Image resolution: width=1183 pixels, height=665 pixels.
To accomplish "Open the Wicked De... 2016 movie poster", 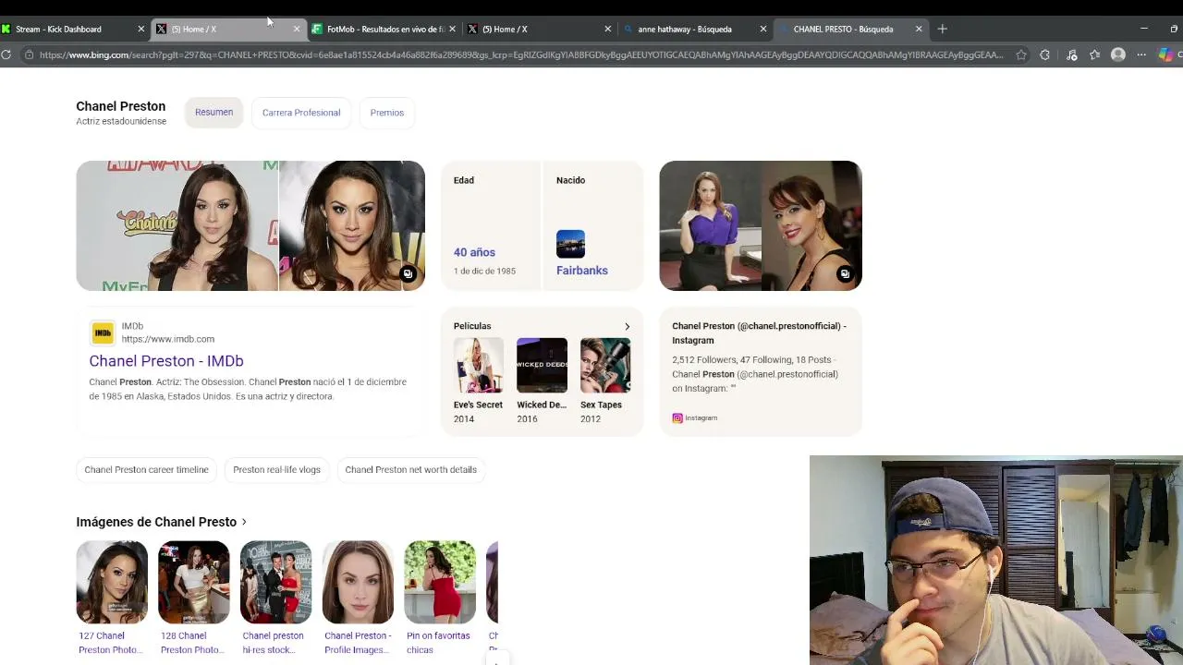I will [x=542, y=366].
